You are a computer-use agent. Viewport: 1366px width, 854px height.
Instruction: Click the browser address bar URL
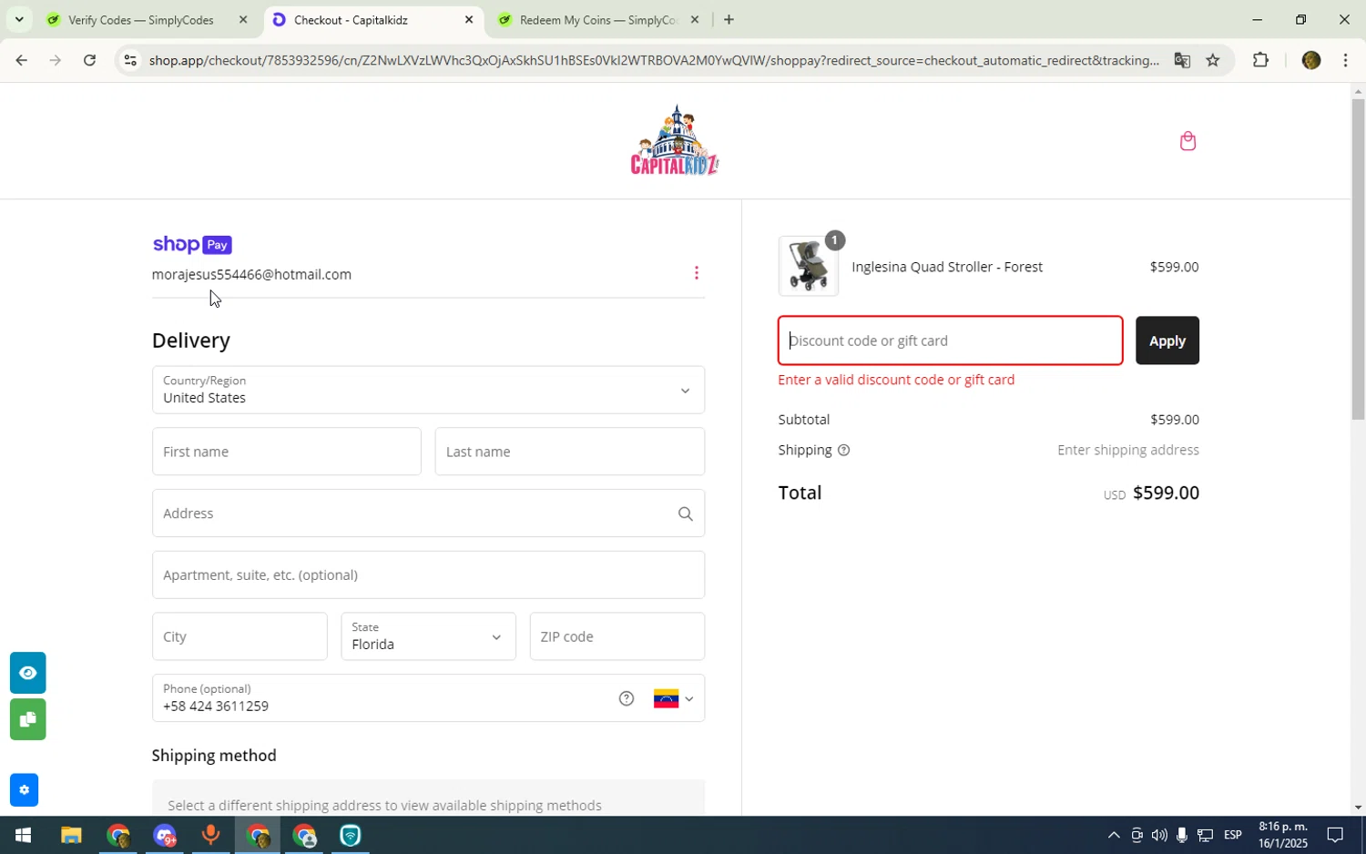(654, 60)
